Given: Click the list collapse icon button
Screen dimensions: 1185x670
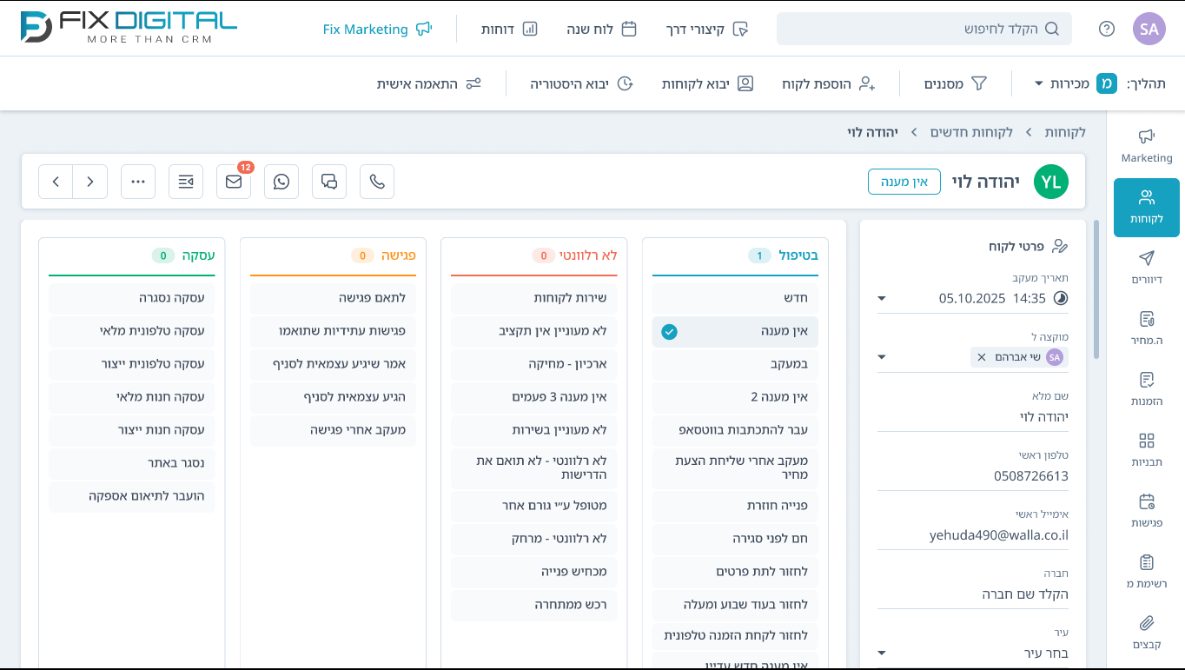Looking at the screenshot, I should 186,182.
